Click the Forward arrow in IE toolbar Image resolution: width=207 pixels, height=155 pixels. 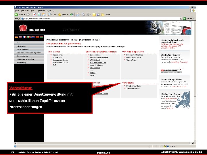(x=28, y=15)
